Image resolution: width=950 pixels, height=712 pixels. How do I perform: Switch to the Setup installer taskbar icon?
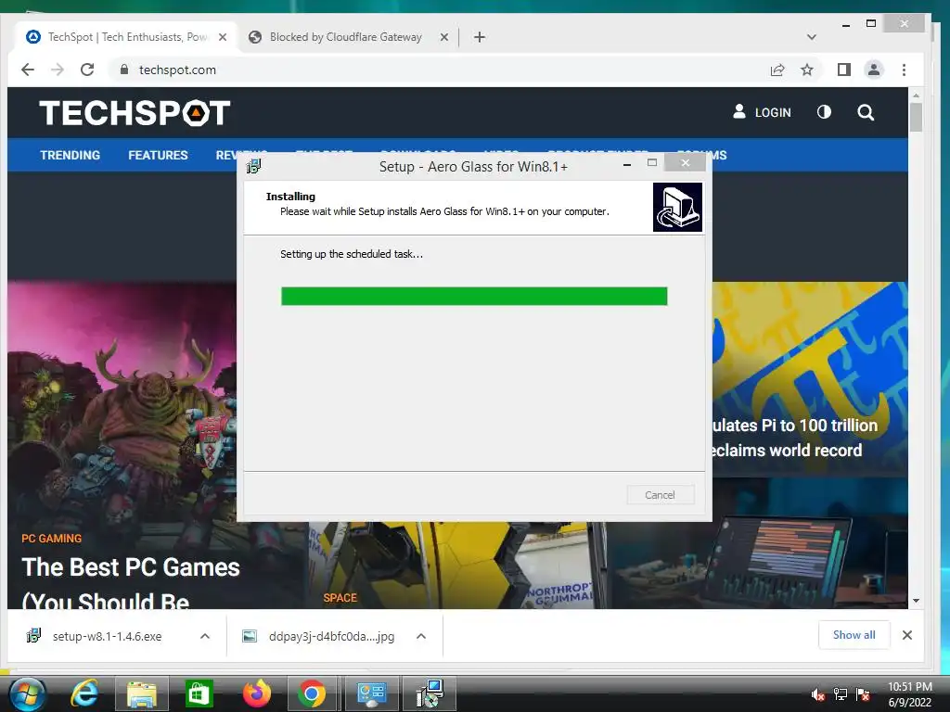click(x=430, y=693)
